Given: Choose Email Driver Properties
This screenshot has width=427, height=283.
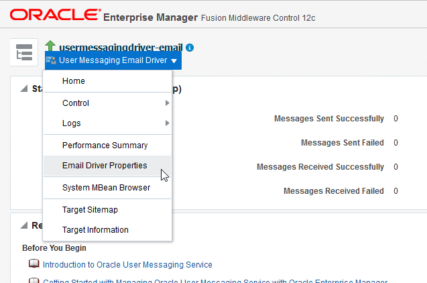Looking at the screenshot, I should (x=107, y=166).
